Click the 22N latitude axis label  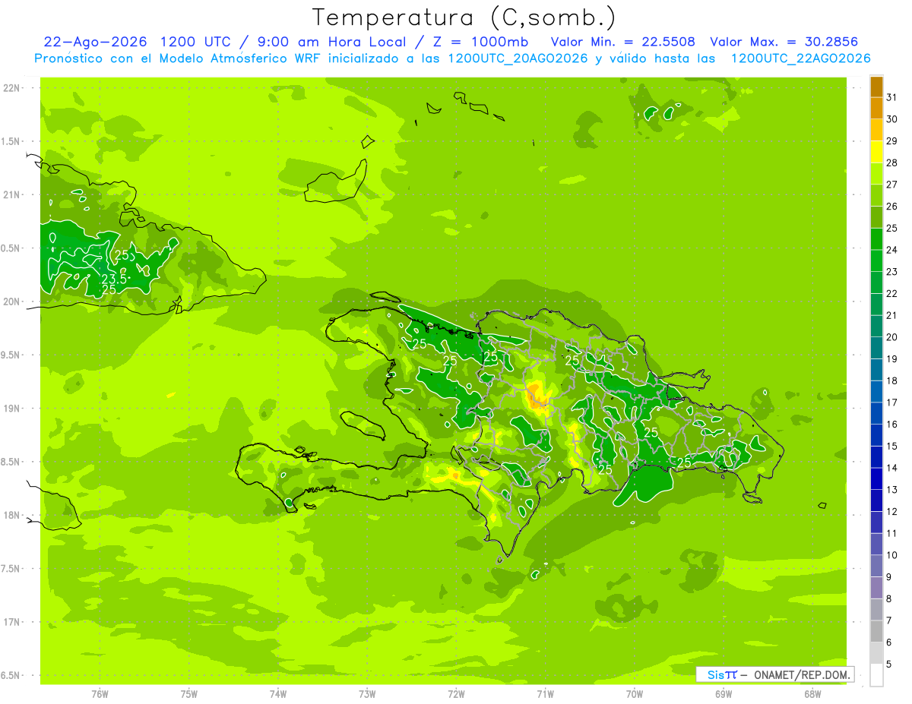pos(12,87)
